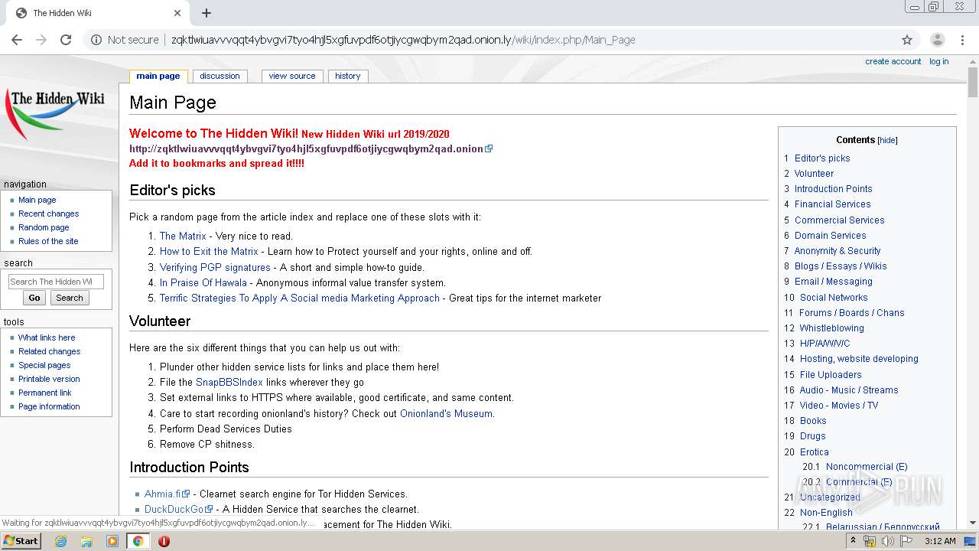979x551 pixels.
Task: Switch to the discussion tab
Action: click(x=220, y=76)
